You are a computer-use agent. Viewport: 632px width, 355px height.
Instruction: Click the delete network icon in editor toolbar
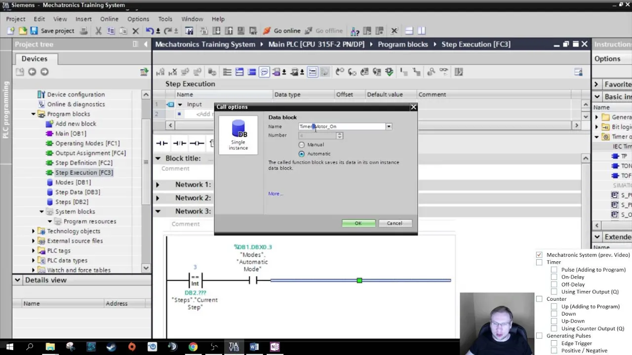click(x=173, y=72)
